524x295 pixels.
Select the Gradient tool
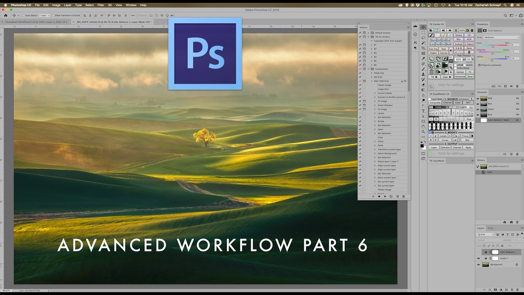click(x=423, y=90)
